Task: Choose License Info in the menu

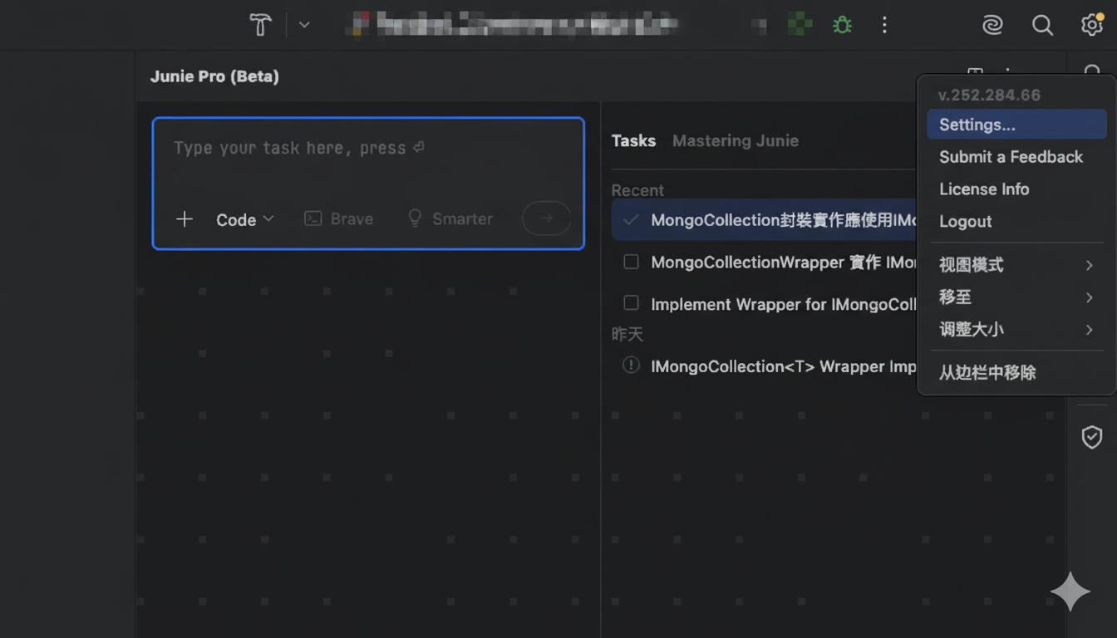Action: (1016, 189)
